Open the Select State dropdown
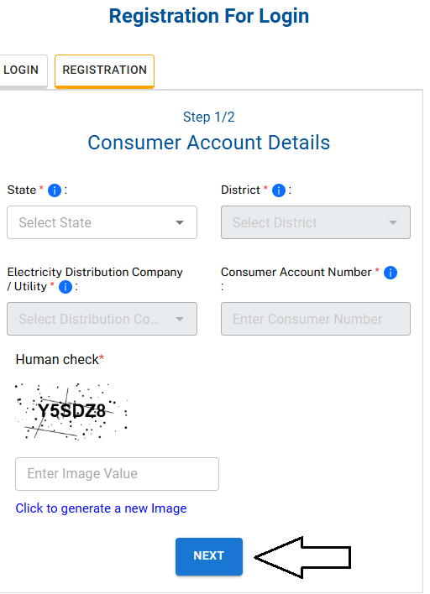This screenshot has height=594, width=430. [x=102, y=222]
